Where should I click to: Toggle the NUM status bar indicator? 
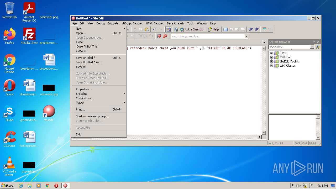(x=312, y=143)
